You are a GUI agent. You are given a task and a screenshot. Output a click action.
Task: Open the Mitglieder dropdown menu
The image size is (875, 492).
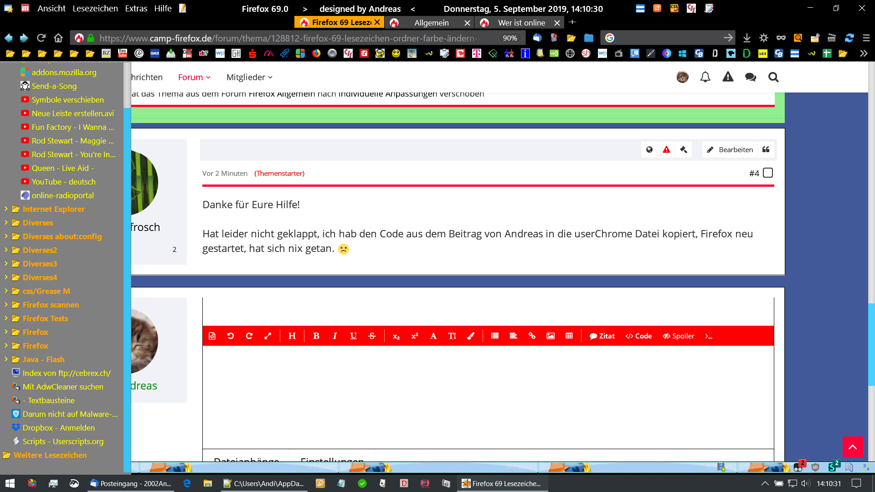[249, 77]
